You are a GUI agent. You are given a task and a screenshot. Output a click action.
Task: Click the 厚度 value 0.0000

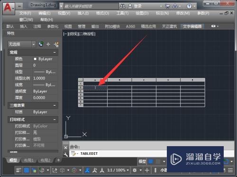[x=39, y=98]
